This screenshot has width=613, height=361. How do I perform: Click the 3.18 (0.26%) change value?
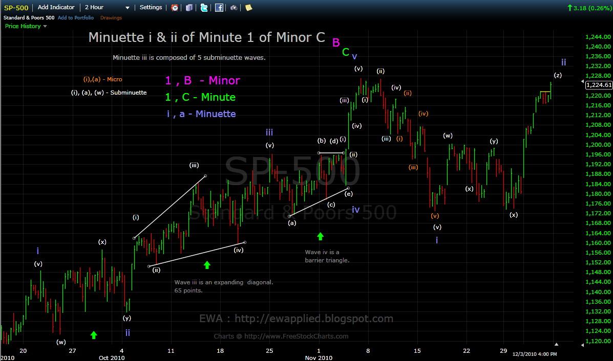(x=592, y=8)
